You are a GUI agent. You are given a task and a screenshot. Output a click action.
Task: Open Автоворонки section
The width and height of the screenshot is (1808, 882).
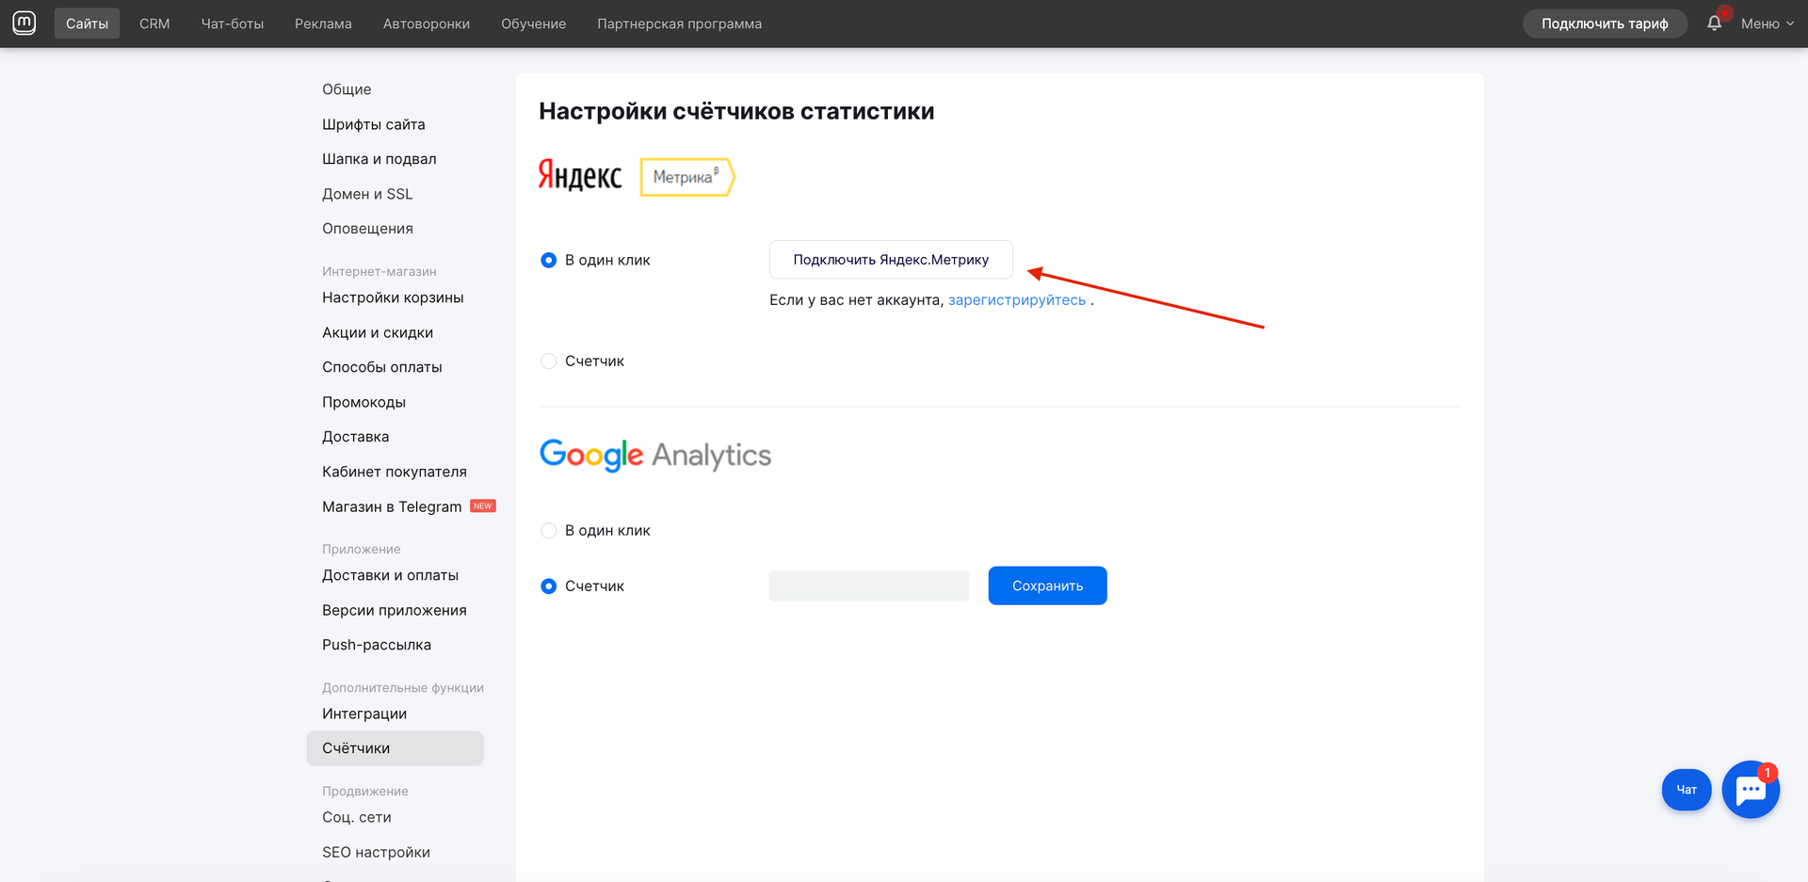point(427,24)
